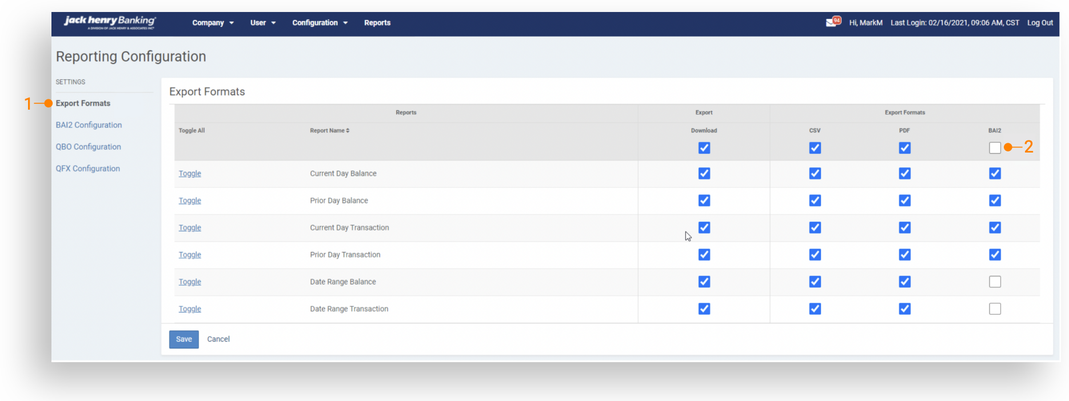This screenshot has height=401, width=1069.
Task: Go to Reports in top navigation
Action: 377,23
